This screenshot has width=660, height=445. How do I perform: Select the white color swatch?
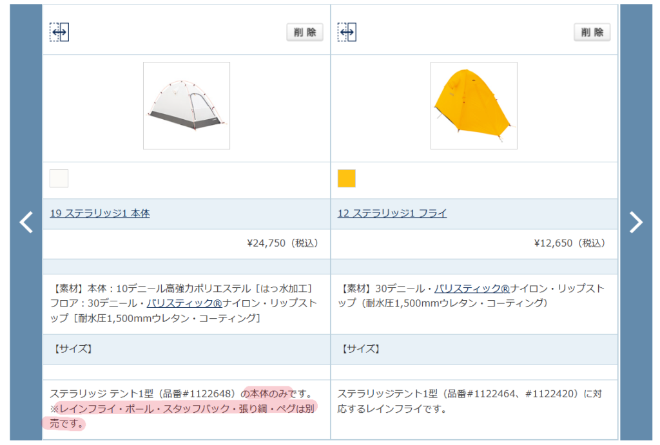pos(59,178)
